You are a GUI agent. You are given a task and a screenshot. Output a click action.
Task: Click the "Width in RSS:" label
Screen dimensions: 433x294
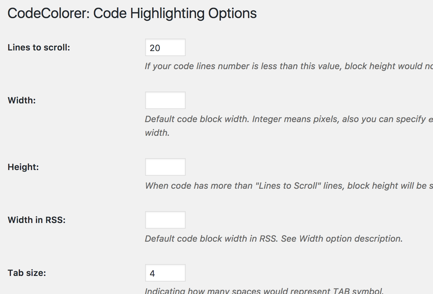37,220
